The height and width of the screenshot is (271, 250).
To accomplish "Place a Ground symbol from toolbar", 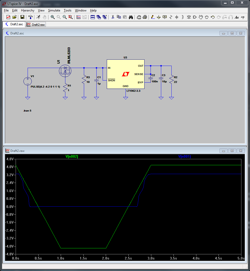I will pos(159,17).
